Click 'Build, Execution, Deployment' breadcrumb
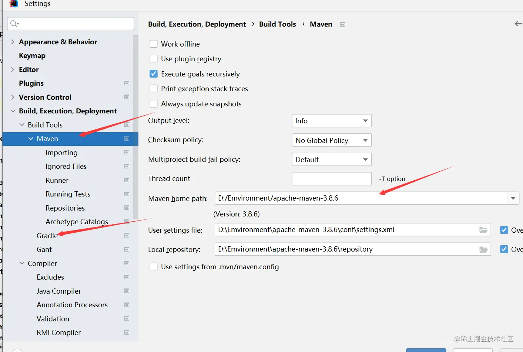Viewport: 523px width, 352px height. [x=197, y=24]
